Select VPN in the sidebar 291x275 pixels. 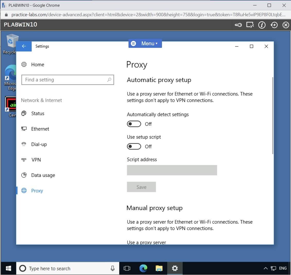[36, 159]
